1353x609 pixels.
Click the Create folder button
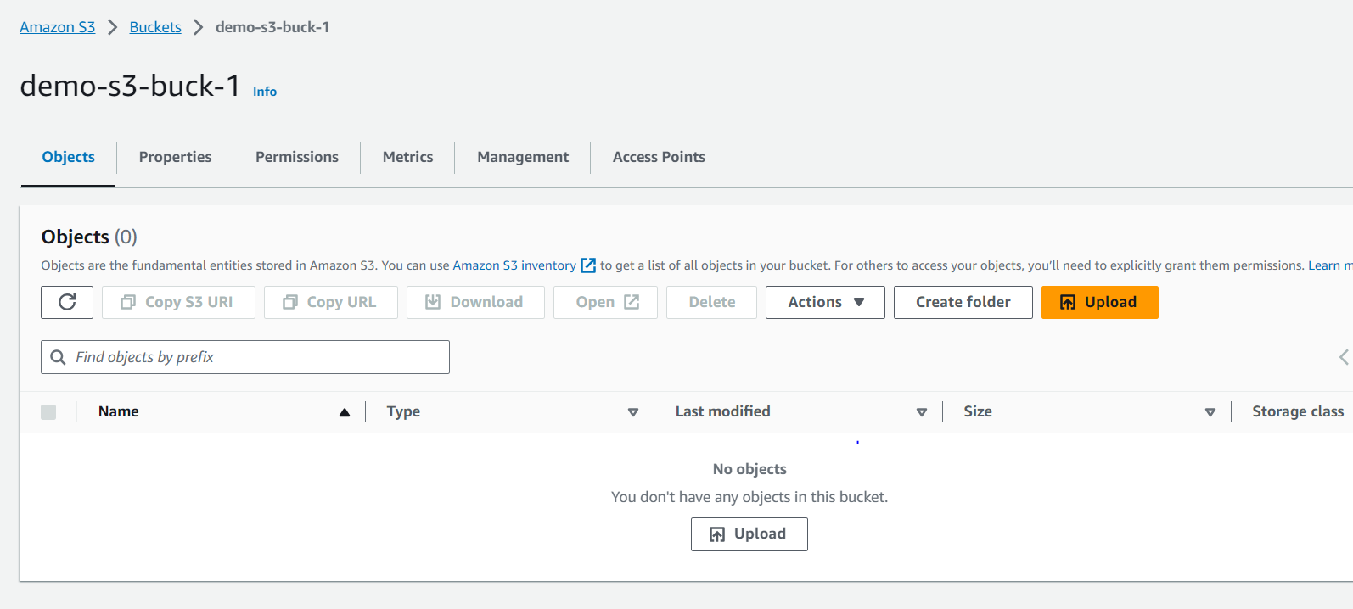(963, 302)
